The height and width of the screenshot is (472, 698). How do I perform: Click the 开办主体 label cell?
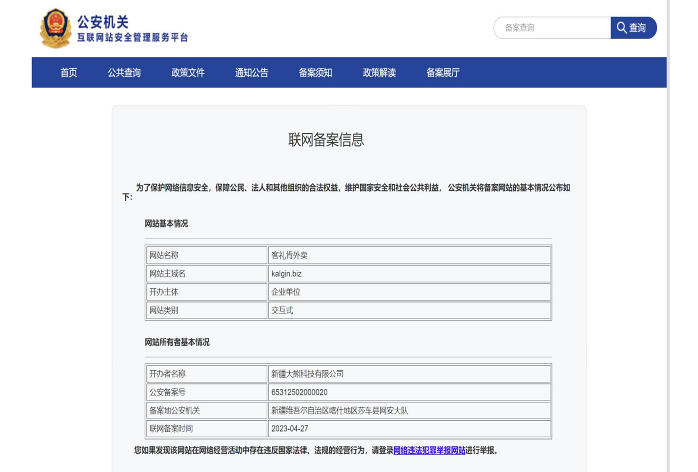(207, 292)
